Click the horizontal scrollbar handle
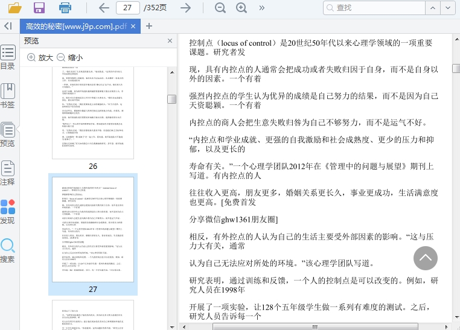The width and height of the screenshot is (460, 330). coord(315,327)
